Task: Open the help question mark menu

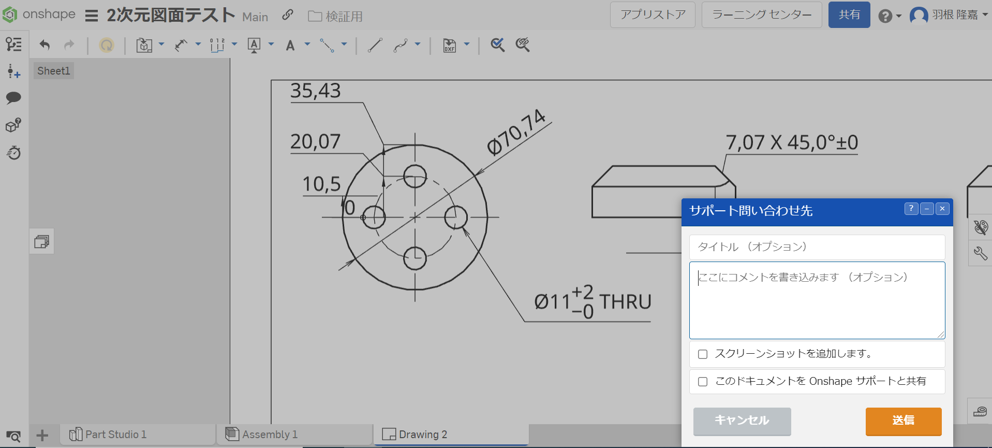Action: coord(889,16)
